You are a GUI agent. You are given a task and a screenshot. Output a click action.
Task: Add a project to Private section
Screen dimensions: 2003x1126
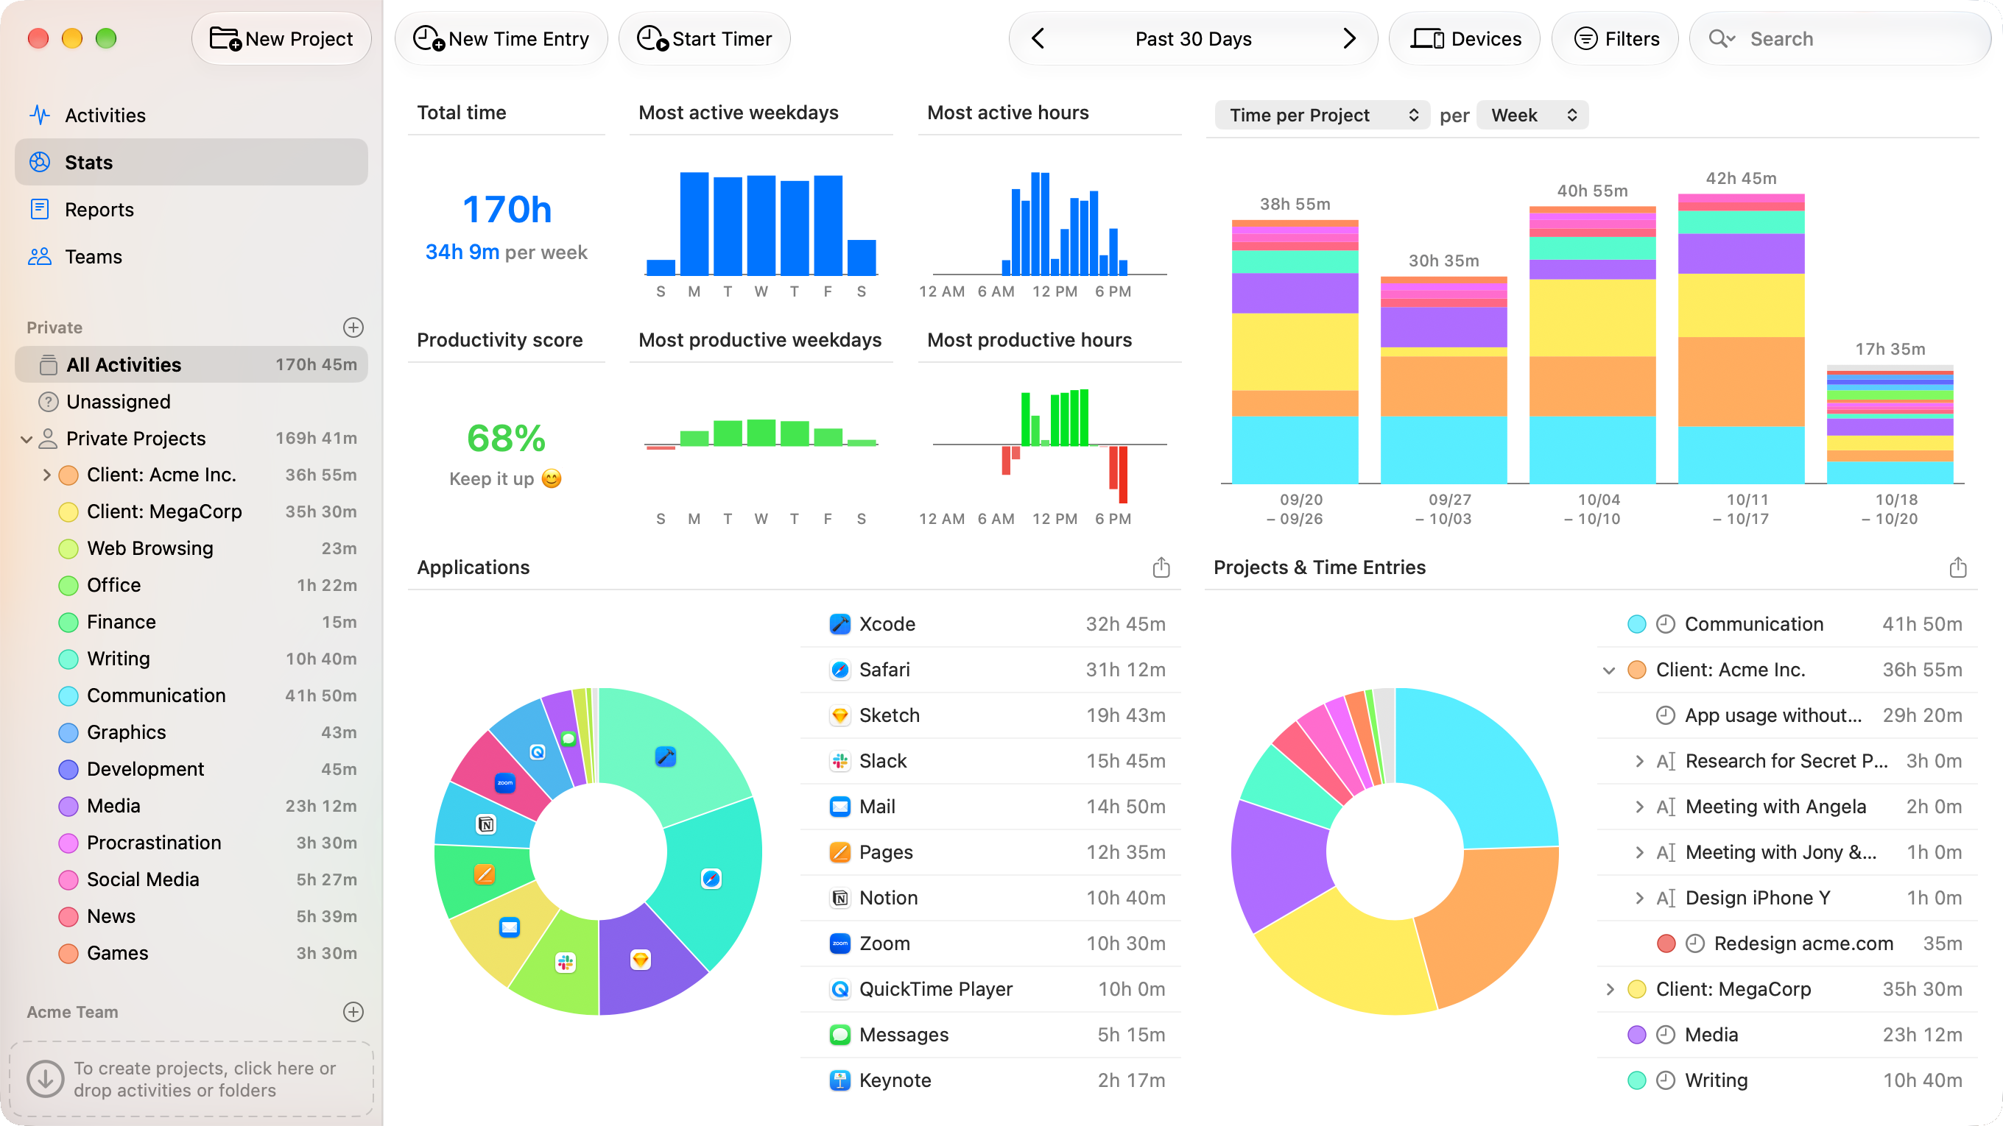point(353,327)
